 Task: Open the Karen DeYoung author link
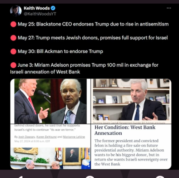[x=47, y=137]
